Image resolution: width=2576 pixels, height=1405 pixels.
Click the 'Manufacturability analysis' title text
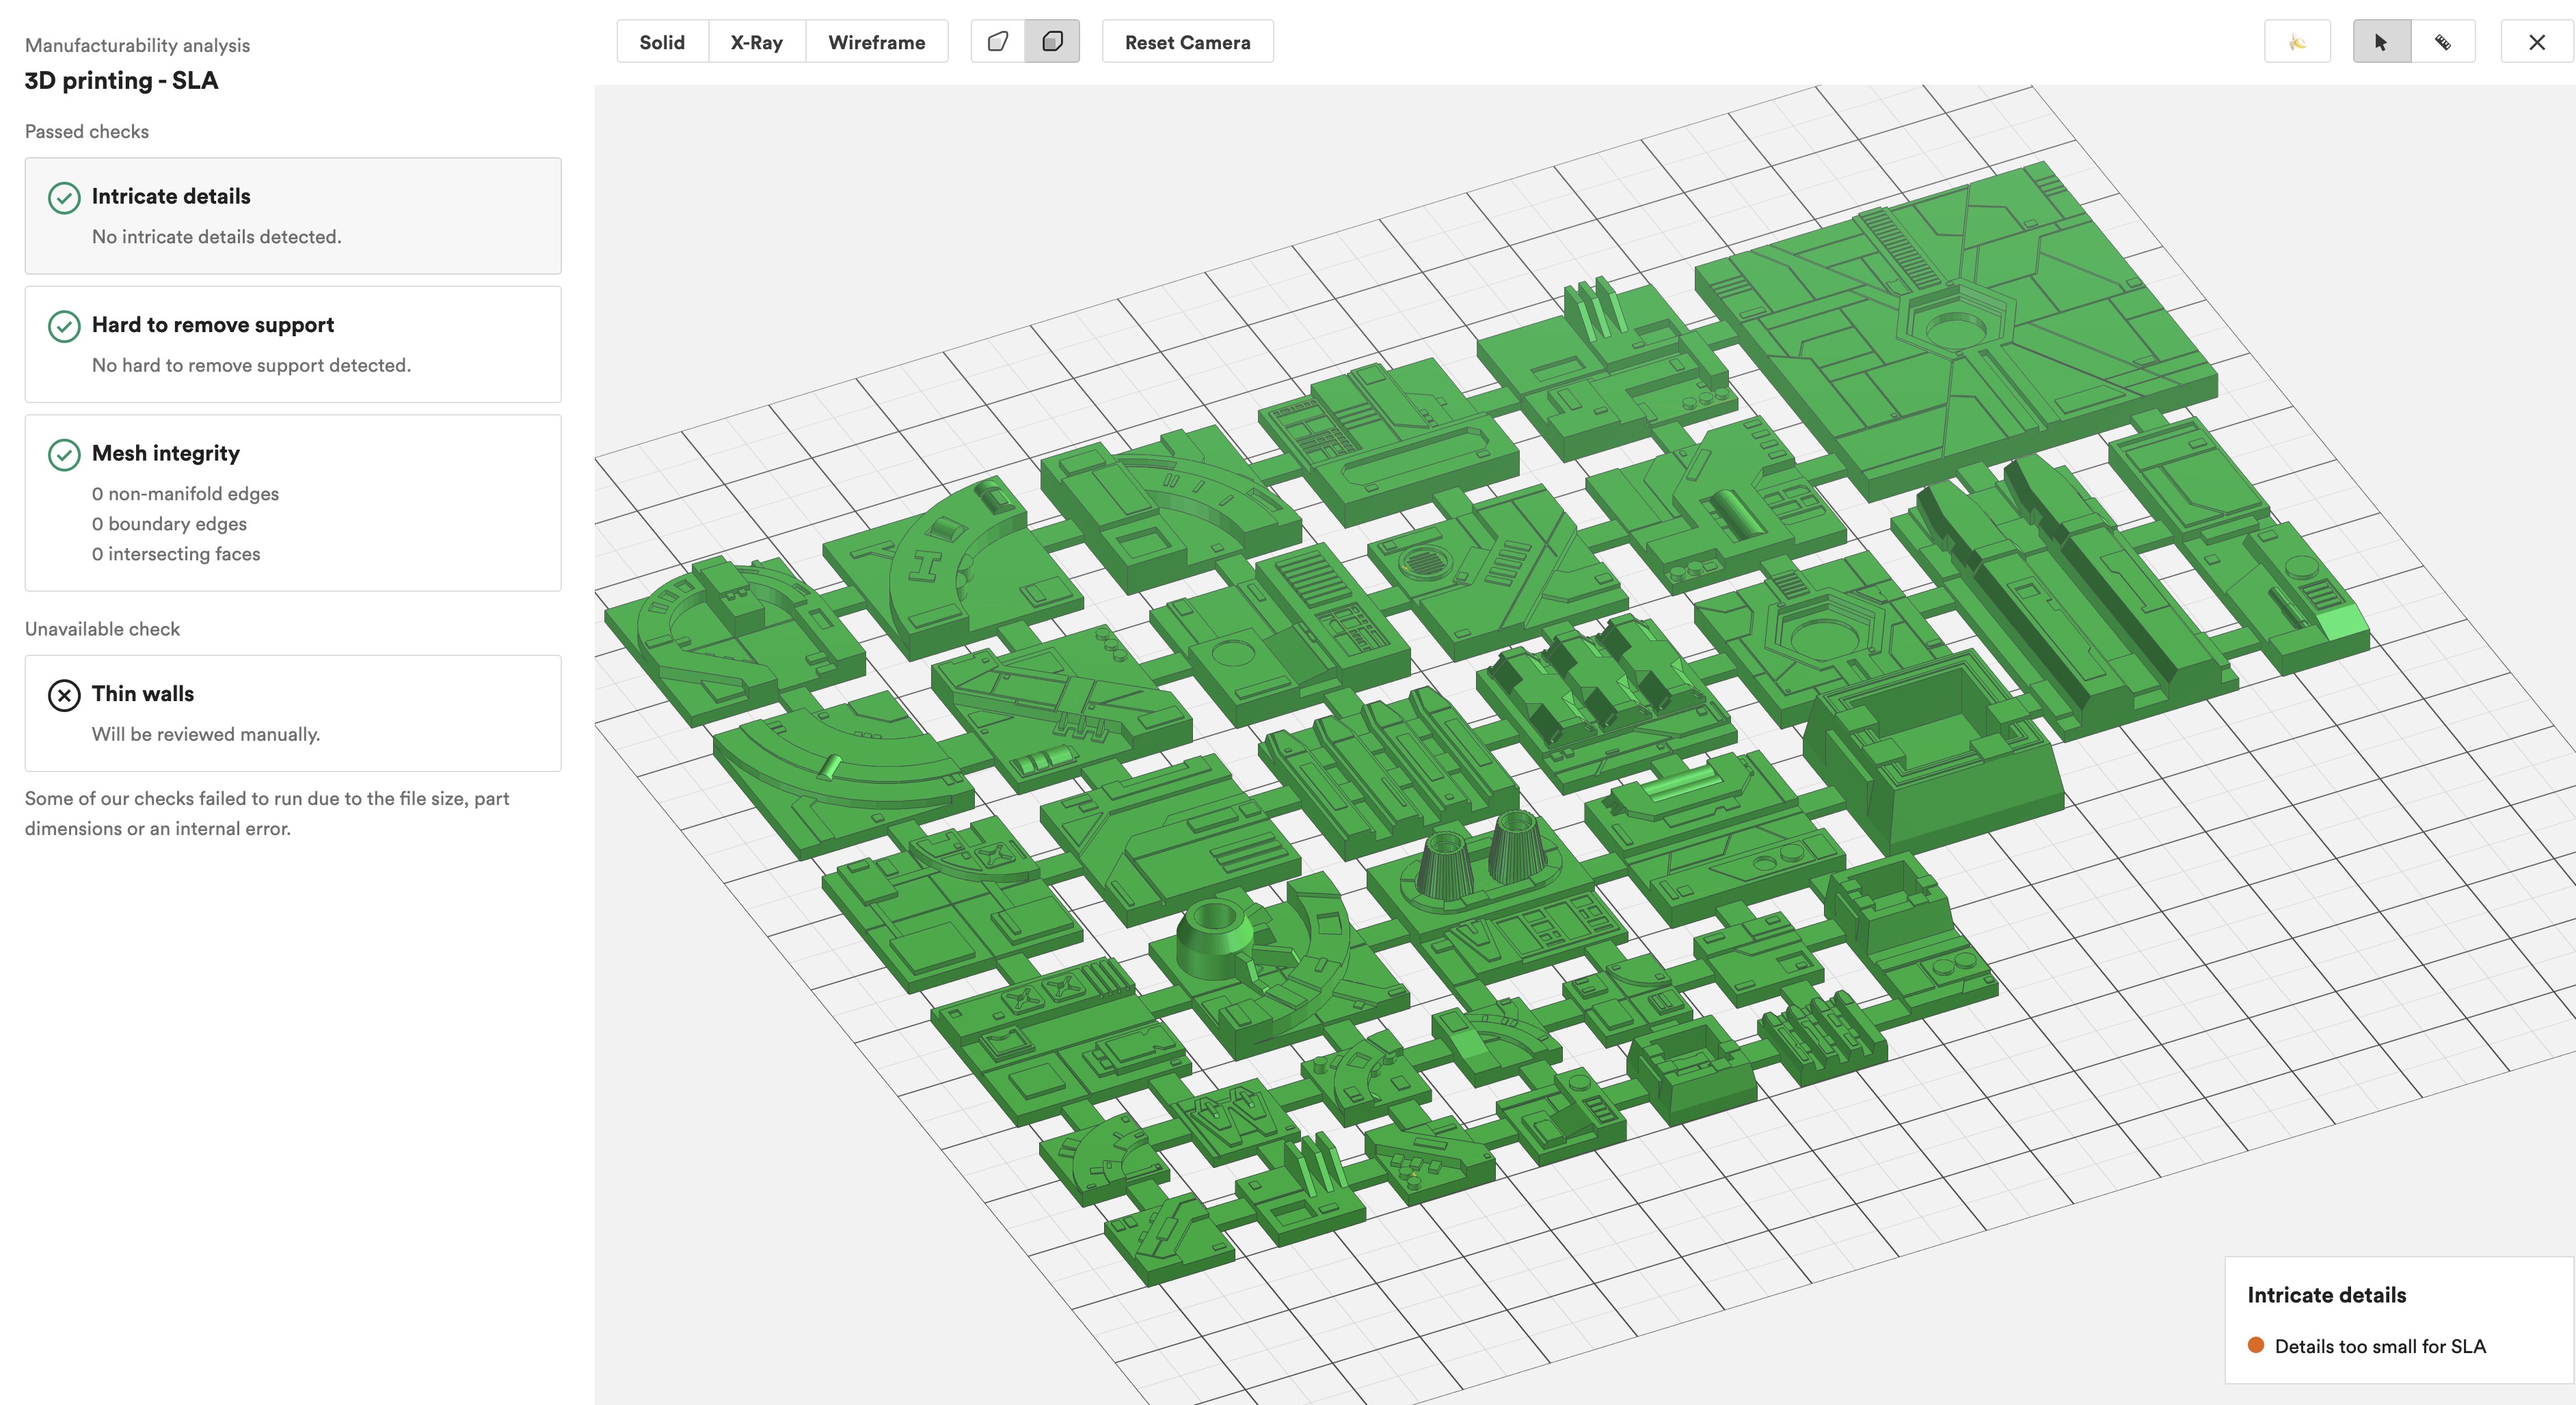point(137,45)
